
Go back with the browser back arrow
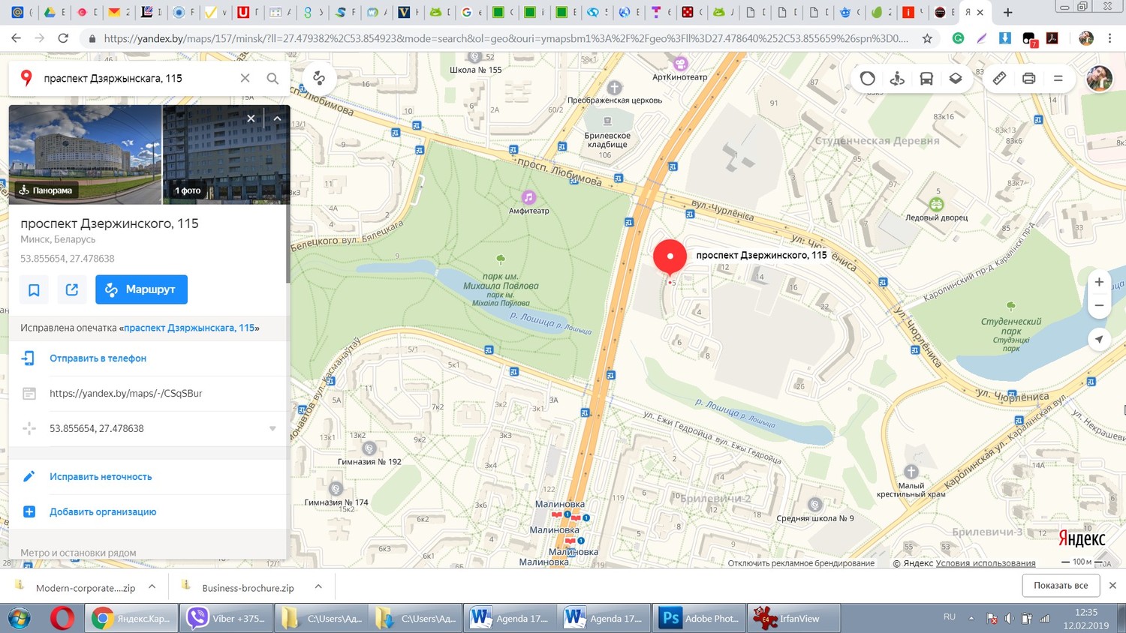(16, 38)
